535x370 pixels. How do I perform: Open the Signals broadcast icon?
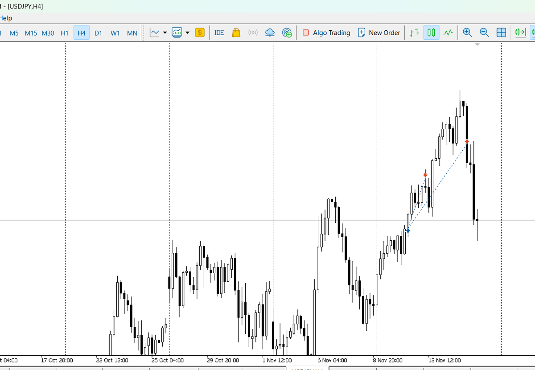coord(253,33)
